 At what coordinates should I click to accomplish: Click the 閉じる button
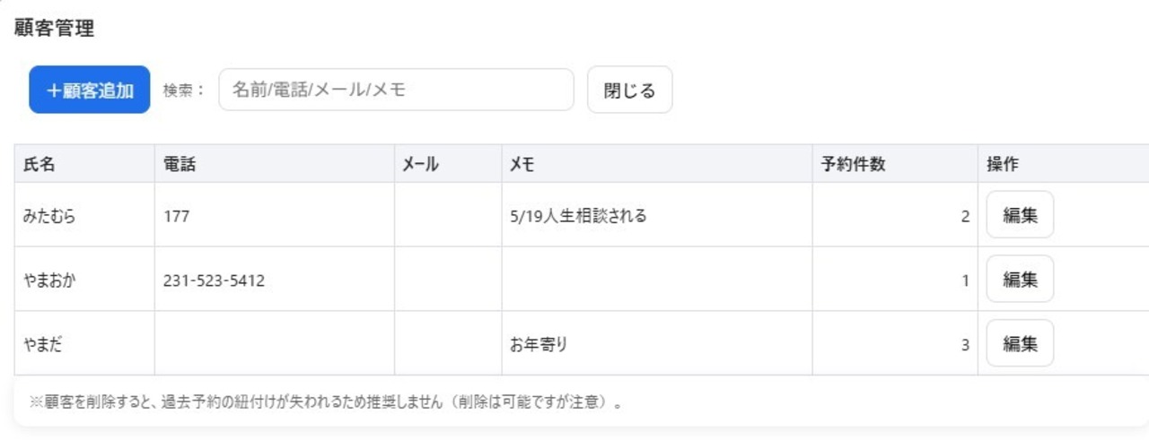click(x=629, y=91)
